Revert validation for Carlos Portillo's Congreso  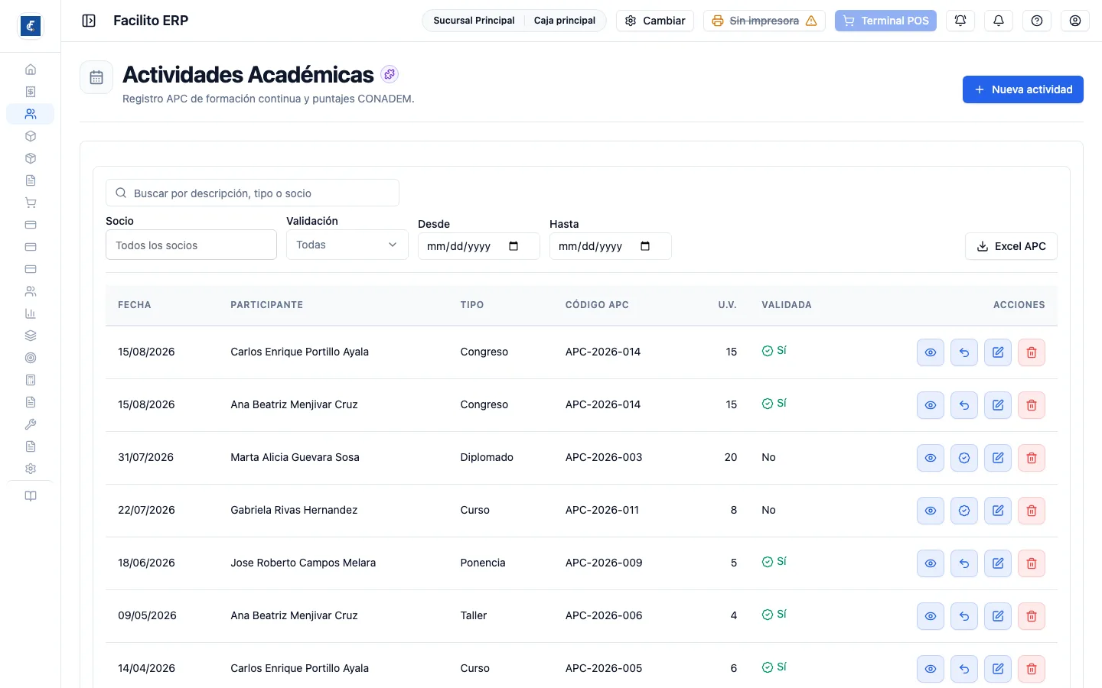pyautogui.click(x=964, y=352)
